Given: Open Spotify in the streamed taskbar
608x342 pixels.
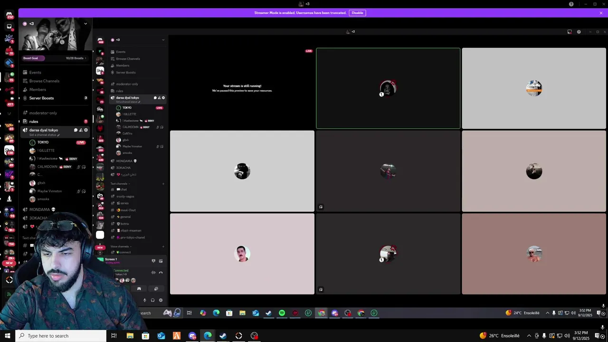Looking at the screenshot, I should pyautogui.click(x=282, y=313).
